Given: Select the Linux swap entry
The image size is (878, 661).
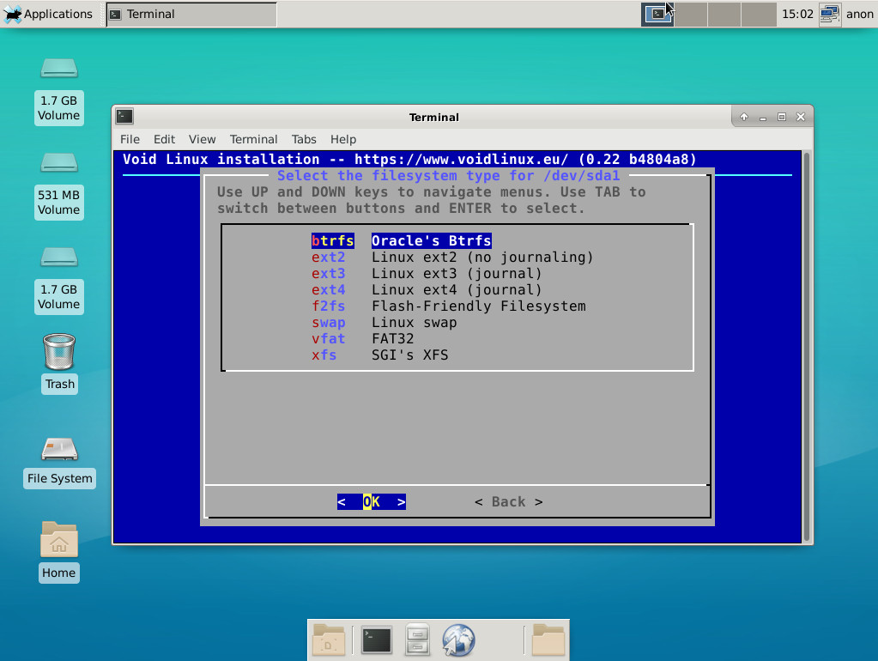Looking at the screenshot, I should pos(385,322).
